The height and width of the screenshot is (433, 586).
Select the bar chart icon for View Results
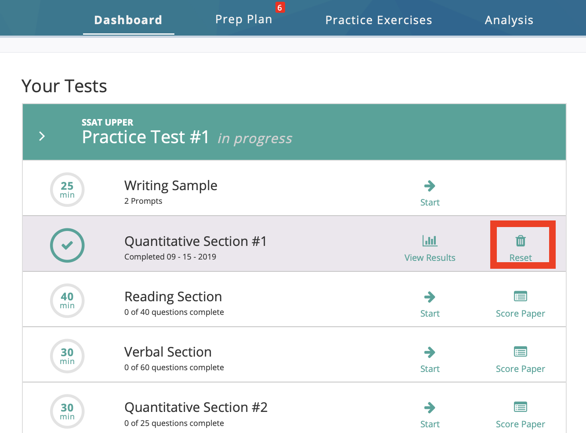430,241
